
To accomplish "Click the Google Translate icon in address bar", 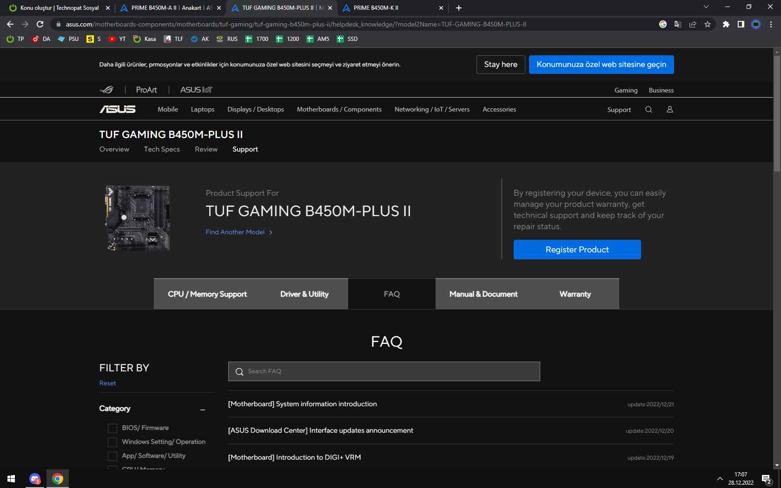I will 678,24.
